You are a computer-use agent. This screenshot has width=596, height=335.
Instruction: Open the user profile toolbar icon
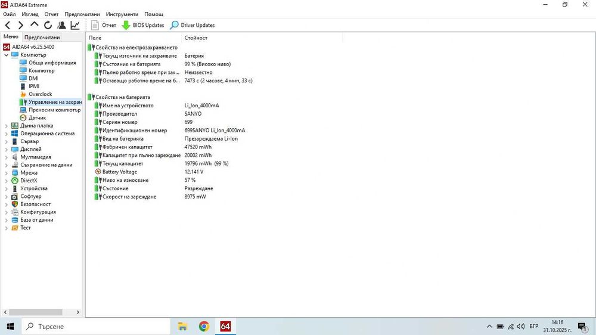coord(61,25)
